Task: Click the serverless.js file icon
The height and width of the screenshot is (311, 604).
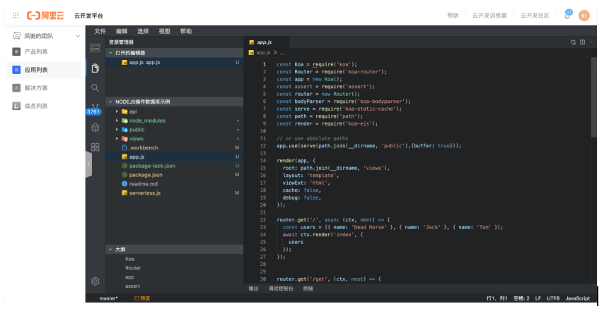Action: pos(124,193)
